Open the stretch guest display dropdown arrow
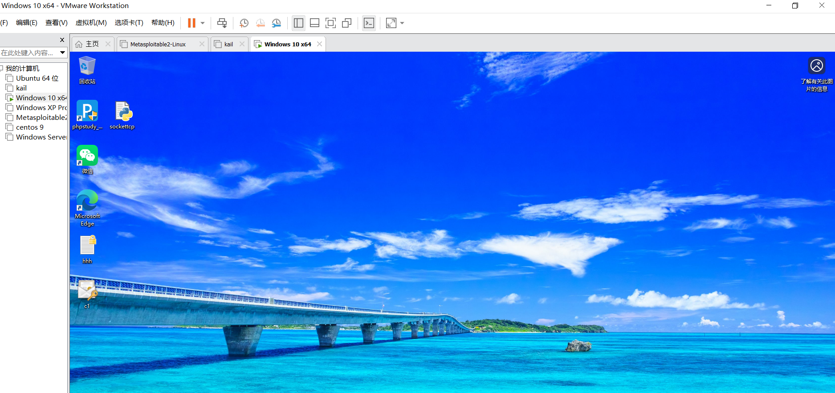 tap(402, 23)
